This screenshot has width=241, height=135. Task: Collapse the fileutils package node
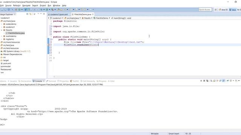[2, 30]
